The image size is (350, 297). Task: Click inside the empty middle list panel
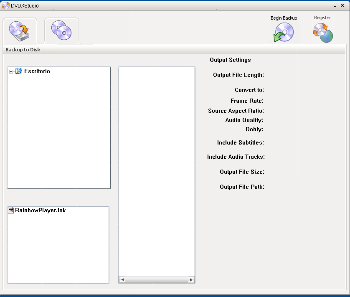157,172
